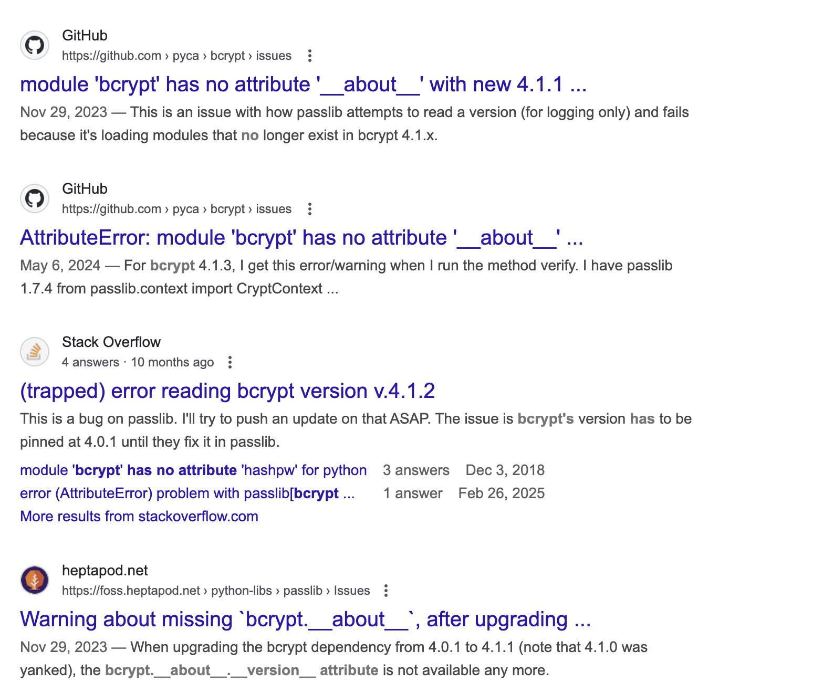Open three-dot menu beside heptapod.net URL
Image resolution: width=813 pixels, height=694 pixels.
point(386,591)
